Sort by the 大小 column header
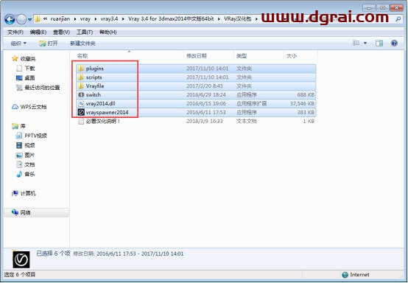408x283 pixels. tap(292, 56)
